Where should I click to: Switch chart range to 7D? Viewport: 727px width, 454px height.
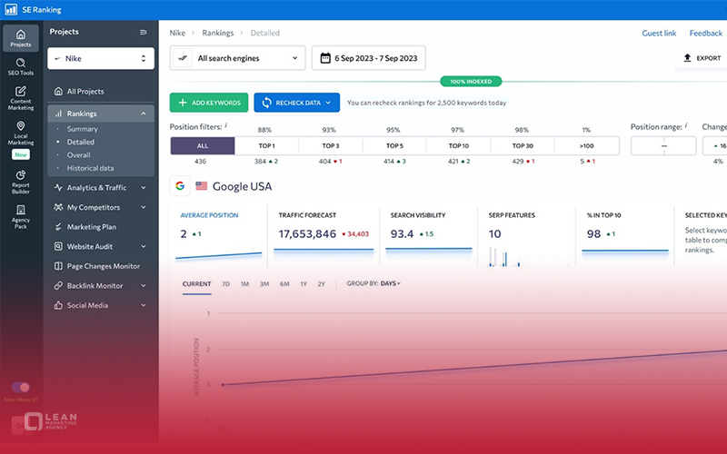click(225, 284)
